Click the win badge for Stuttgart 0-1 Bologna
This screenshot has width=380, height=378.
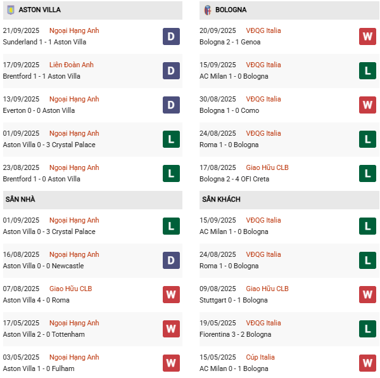point(367,295)
